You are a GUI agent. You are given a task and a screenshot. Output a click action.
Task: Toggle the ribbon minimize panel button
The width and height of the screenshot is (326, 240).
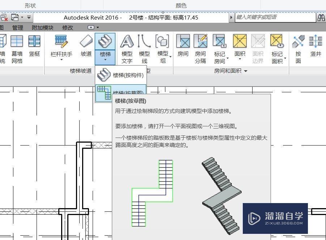[x=91, y=27]
